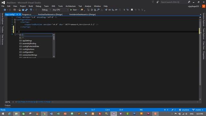Click the feedback icon beside Quick Launch
206x116 pixels.
pyautogui.click(x=158, y=2)
